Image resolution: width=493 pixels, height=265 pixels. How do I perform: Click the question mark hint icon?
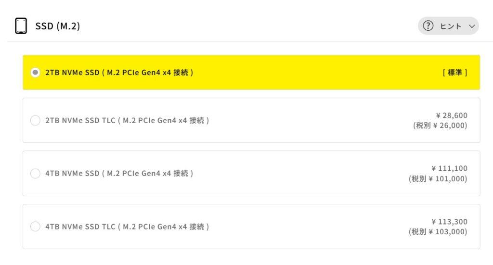click(428, 26)
